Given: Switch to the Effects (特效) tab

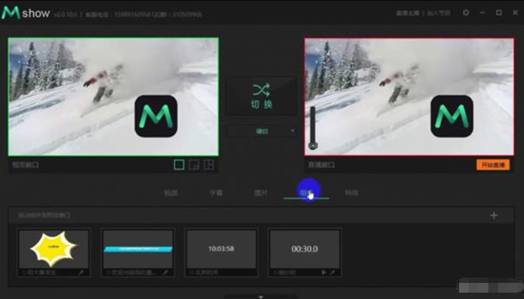Looking at the screenshot, I should 352,193.
